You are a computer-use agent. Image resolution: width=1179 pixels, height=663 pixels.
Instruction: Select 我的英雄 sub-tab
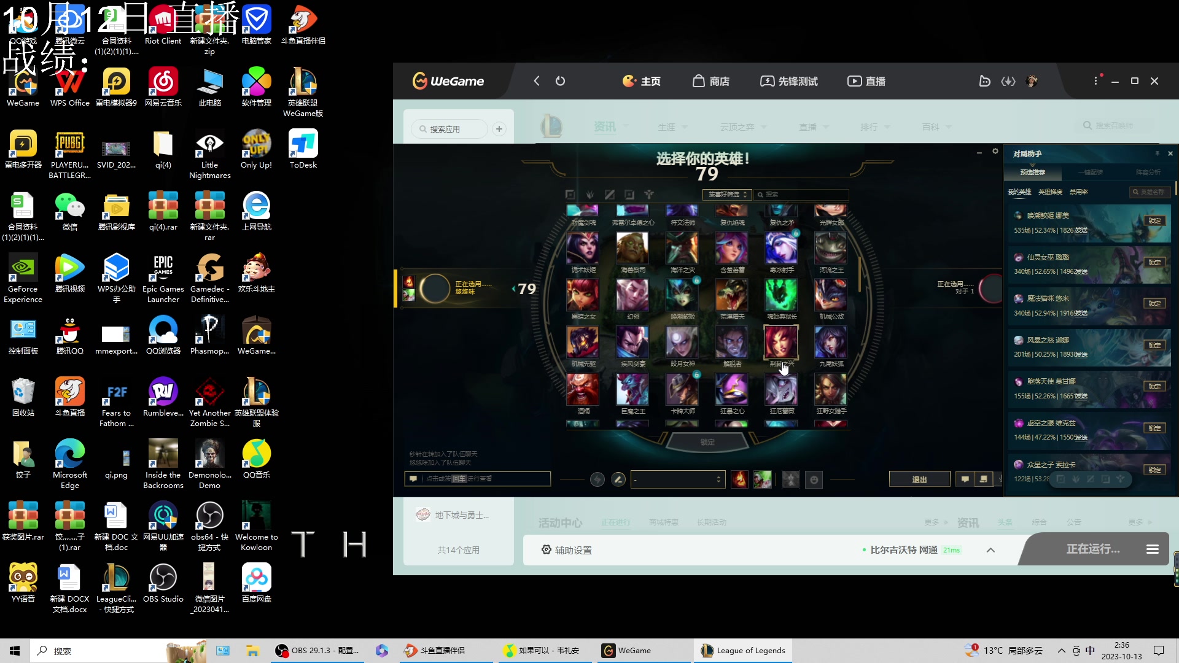pos(1019,192)
